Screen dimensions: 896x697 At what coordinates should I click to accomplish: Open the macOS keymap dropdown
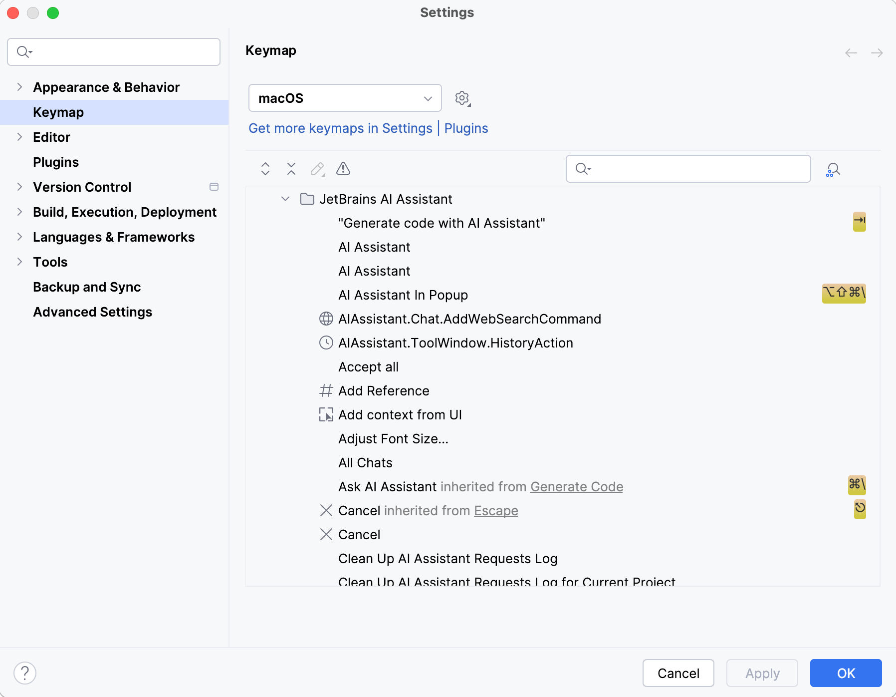[x=345, y=98]
